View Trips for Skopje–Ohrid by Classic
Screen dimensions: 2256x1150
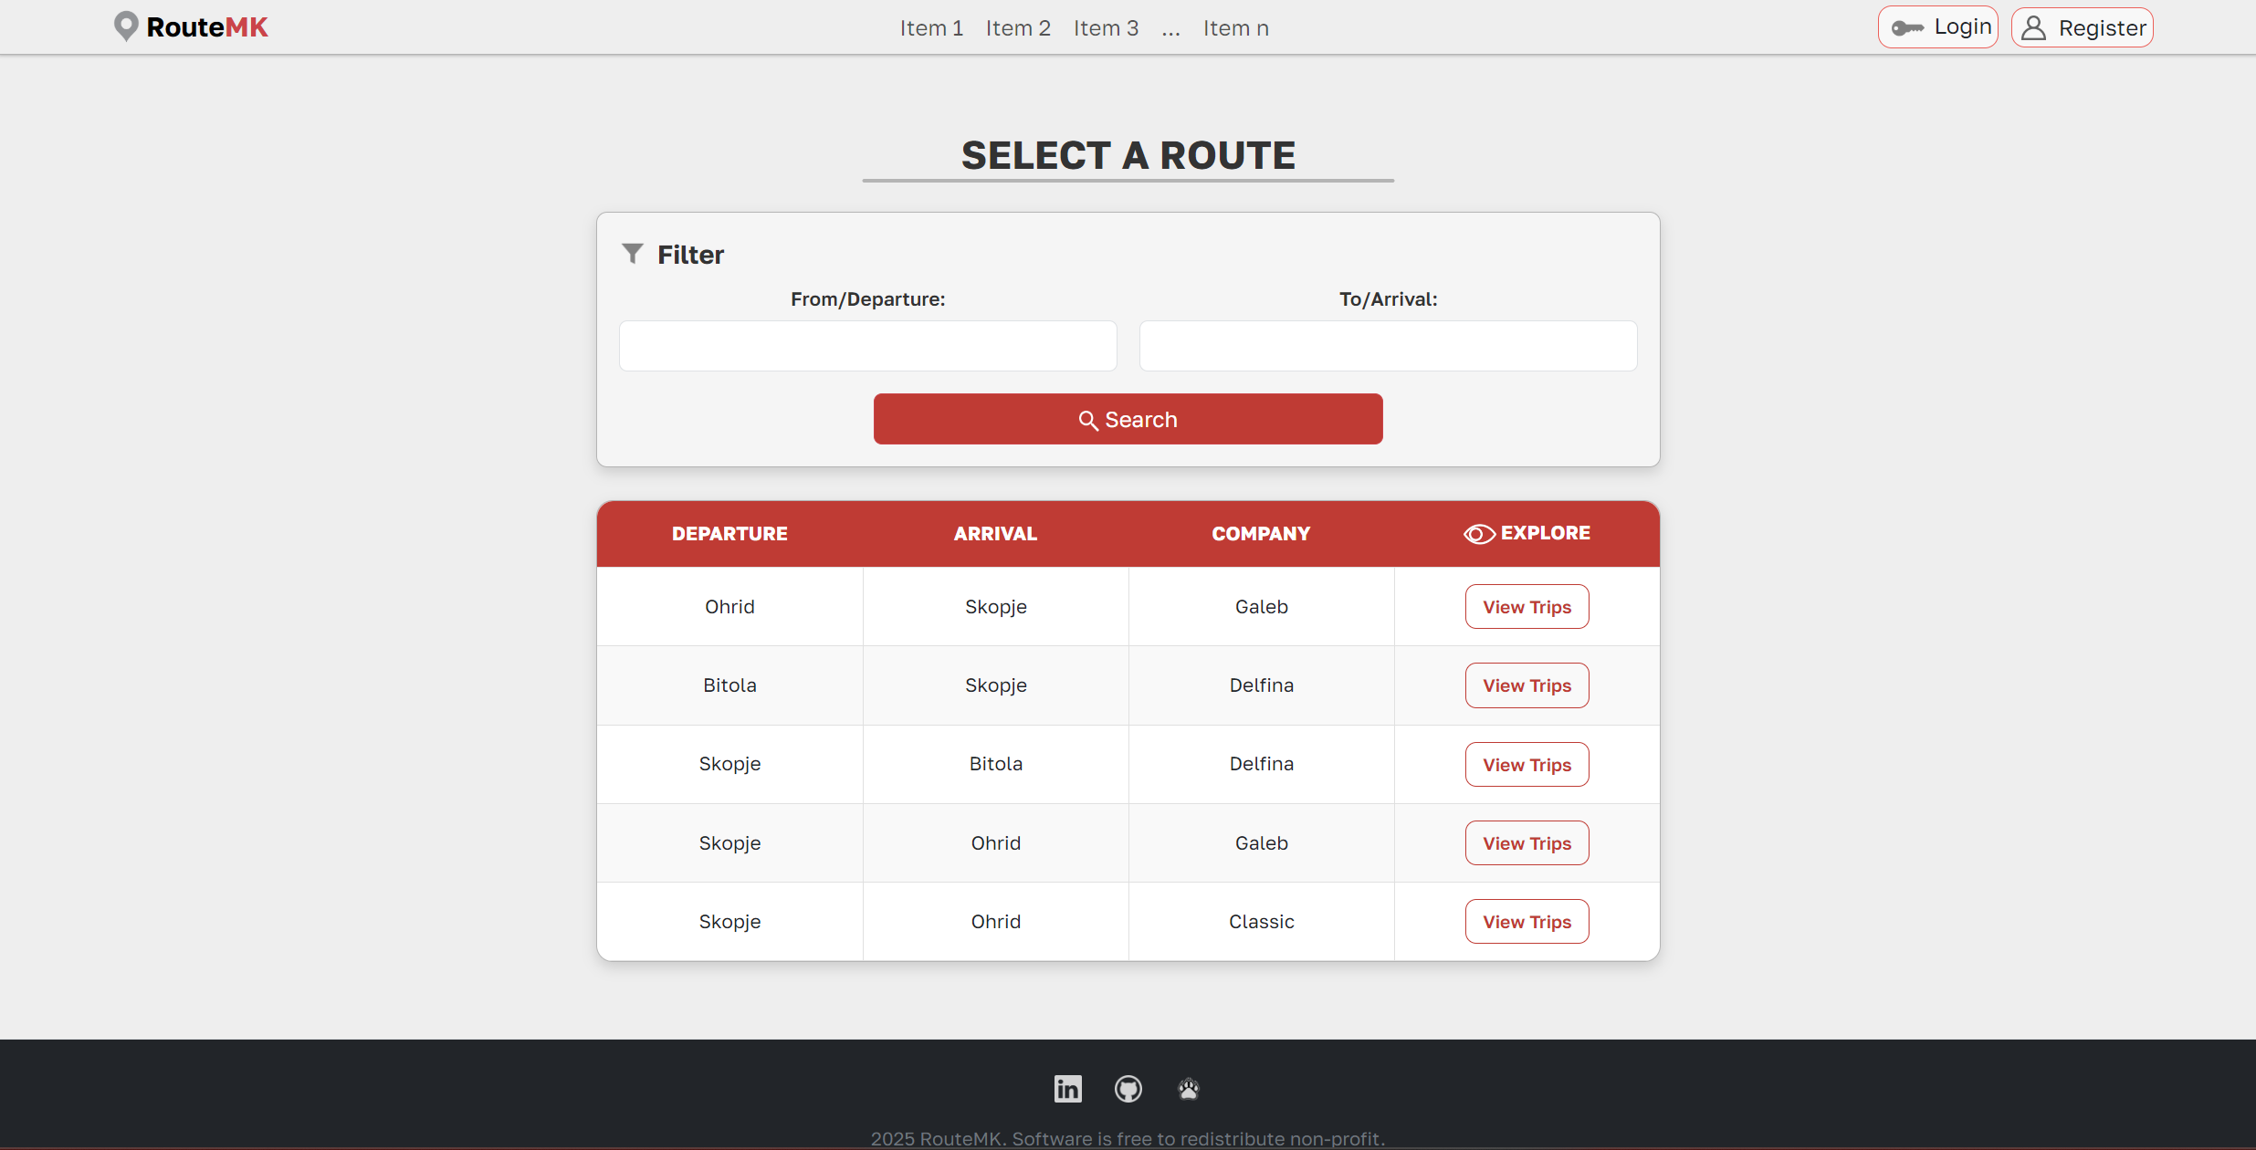(1527, 922)
